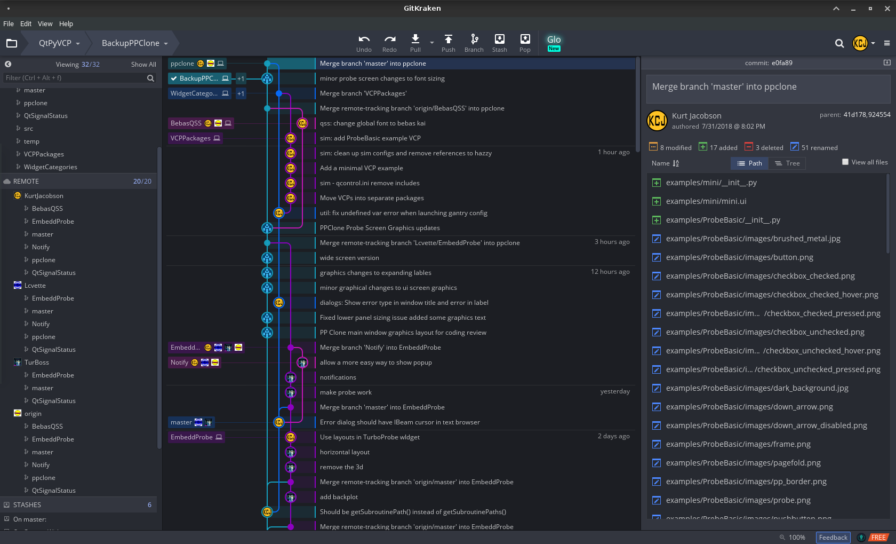This screenshot has height=544, width=896.
Task: Open the Help menu
Action: coord(66,24)
